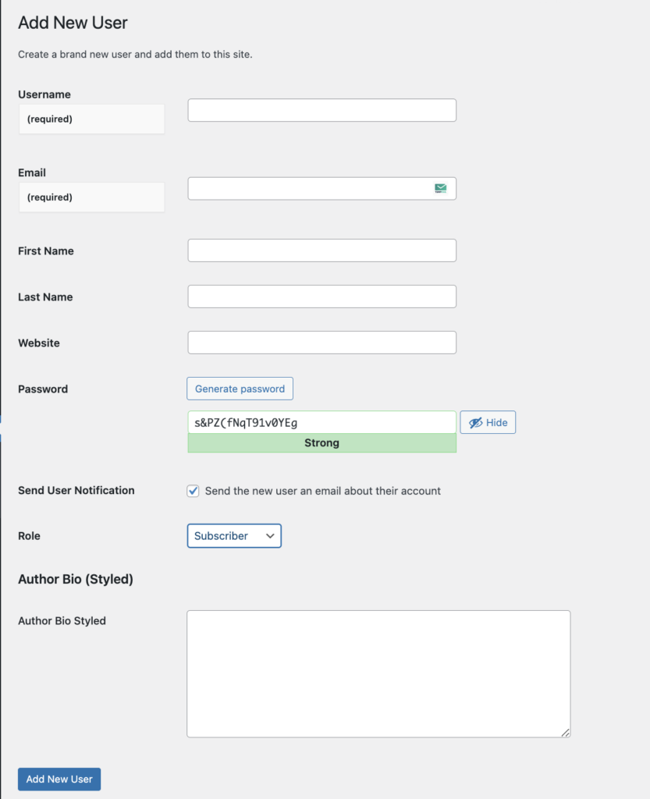Focus the Website input field

[x=322, y=343]
